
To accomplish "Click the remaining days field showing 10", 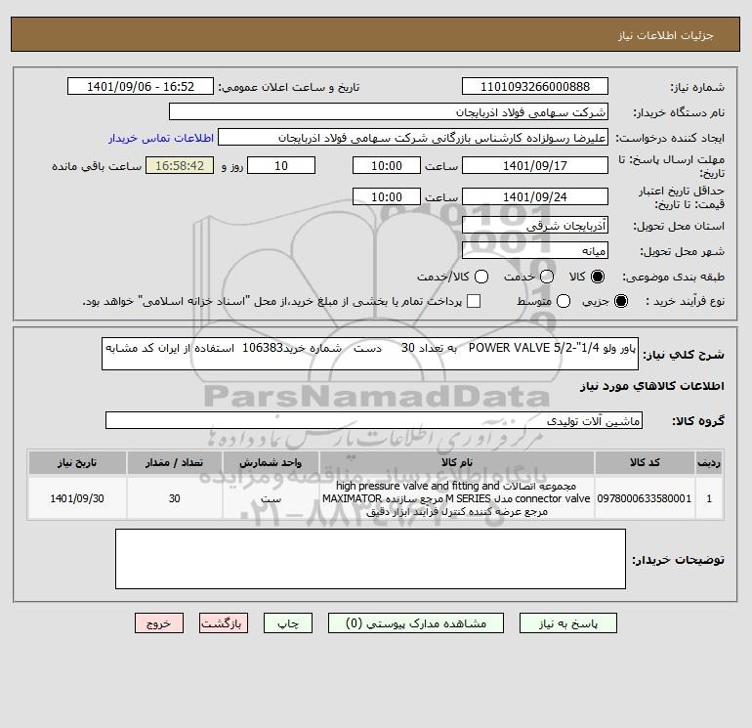I will pos(281,166).
